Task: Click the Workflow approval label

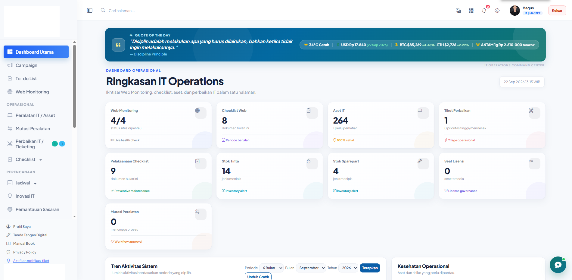Action: tap(128, 241)
